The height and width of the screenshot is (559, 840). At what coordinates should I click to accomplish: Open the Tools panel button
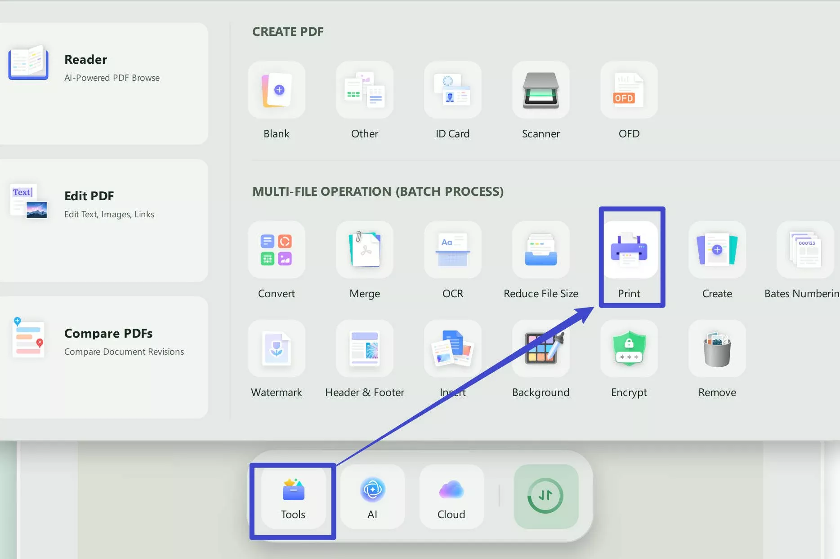293,497
